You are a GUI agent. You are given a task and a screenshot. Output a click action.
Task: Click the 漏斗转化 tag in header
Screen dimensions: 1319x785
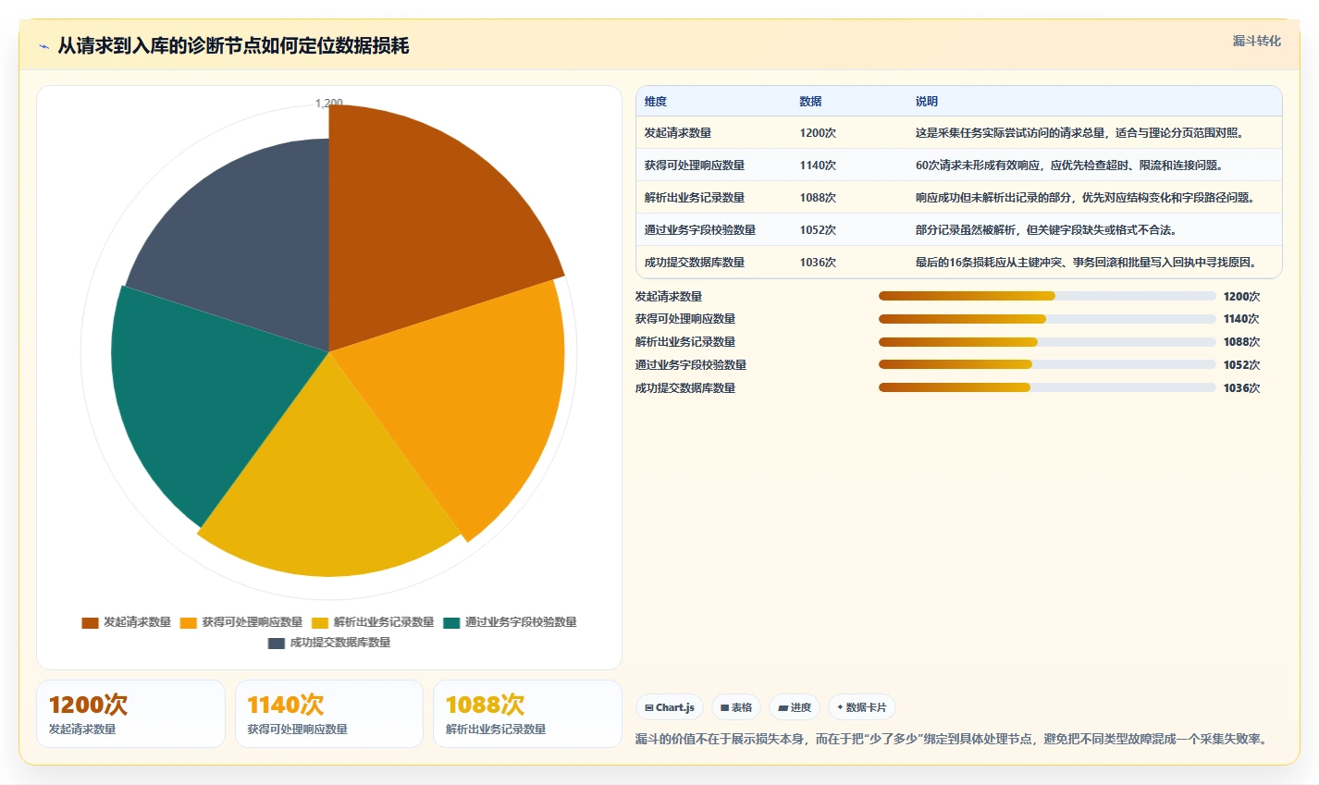tap(1256, 41)
